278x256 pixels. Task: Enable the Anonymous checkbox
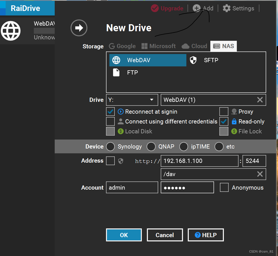click(x=224, y=188)
